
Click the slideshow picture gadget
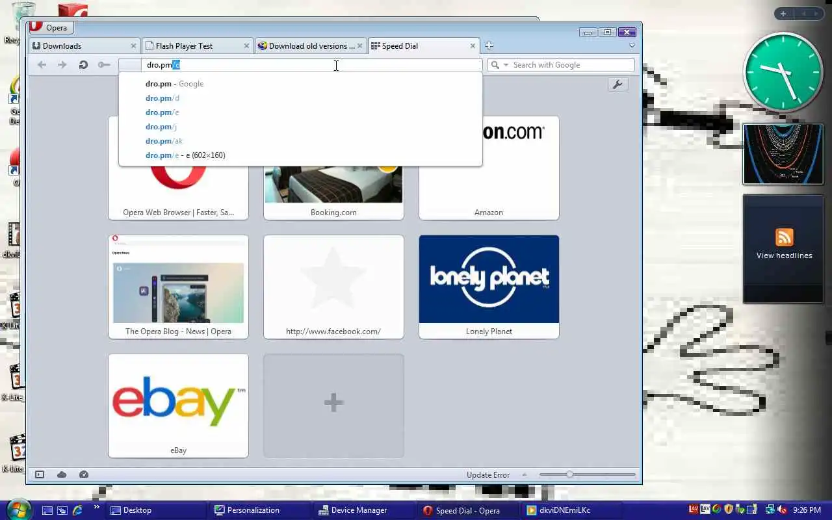(783, 154)
